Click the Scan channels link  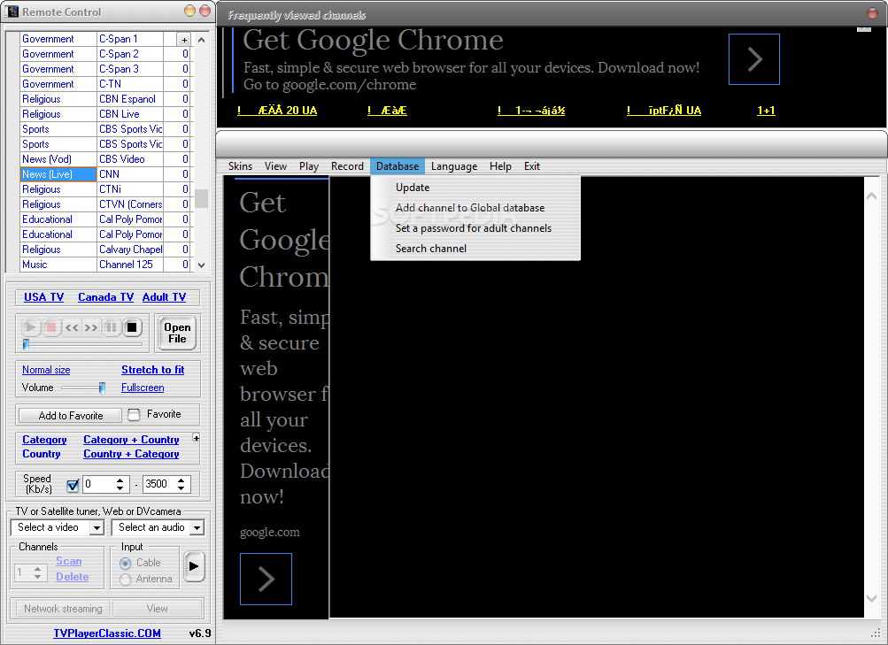pos(68,561)
